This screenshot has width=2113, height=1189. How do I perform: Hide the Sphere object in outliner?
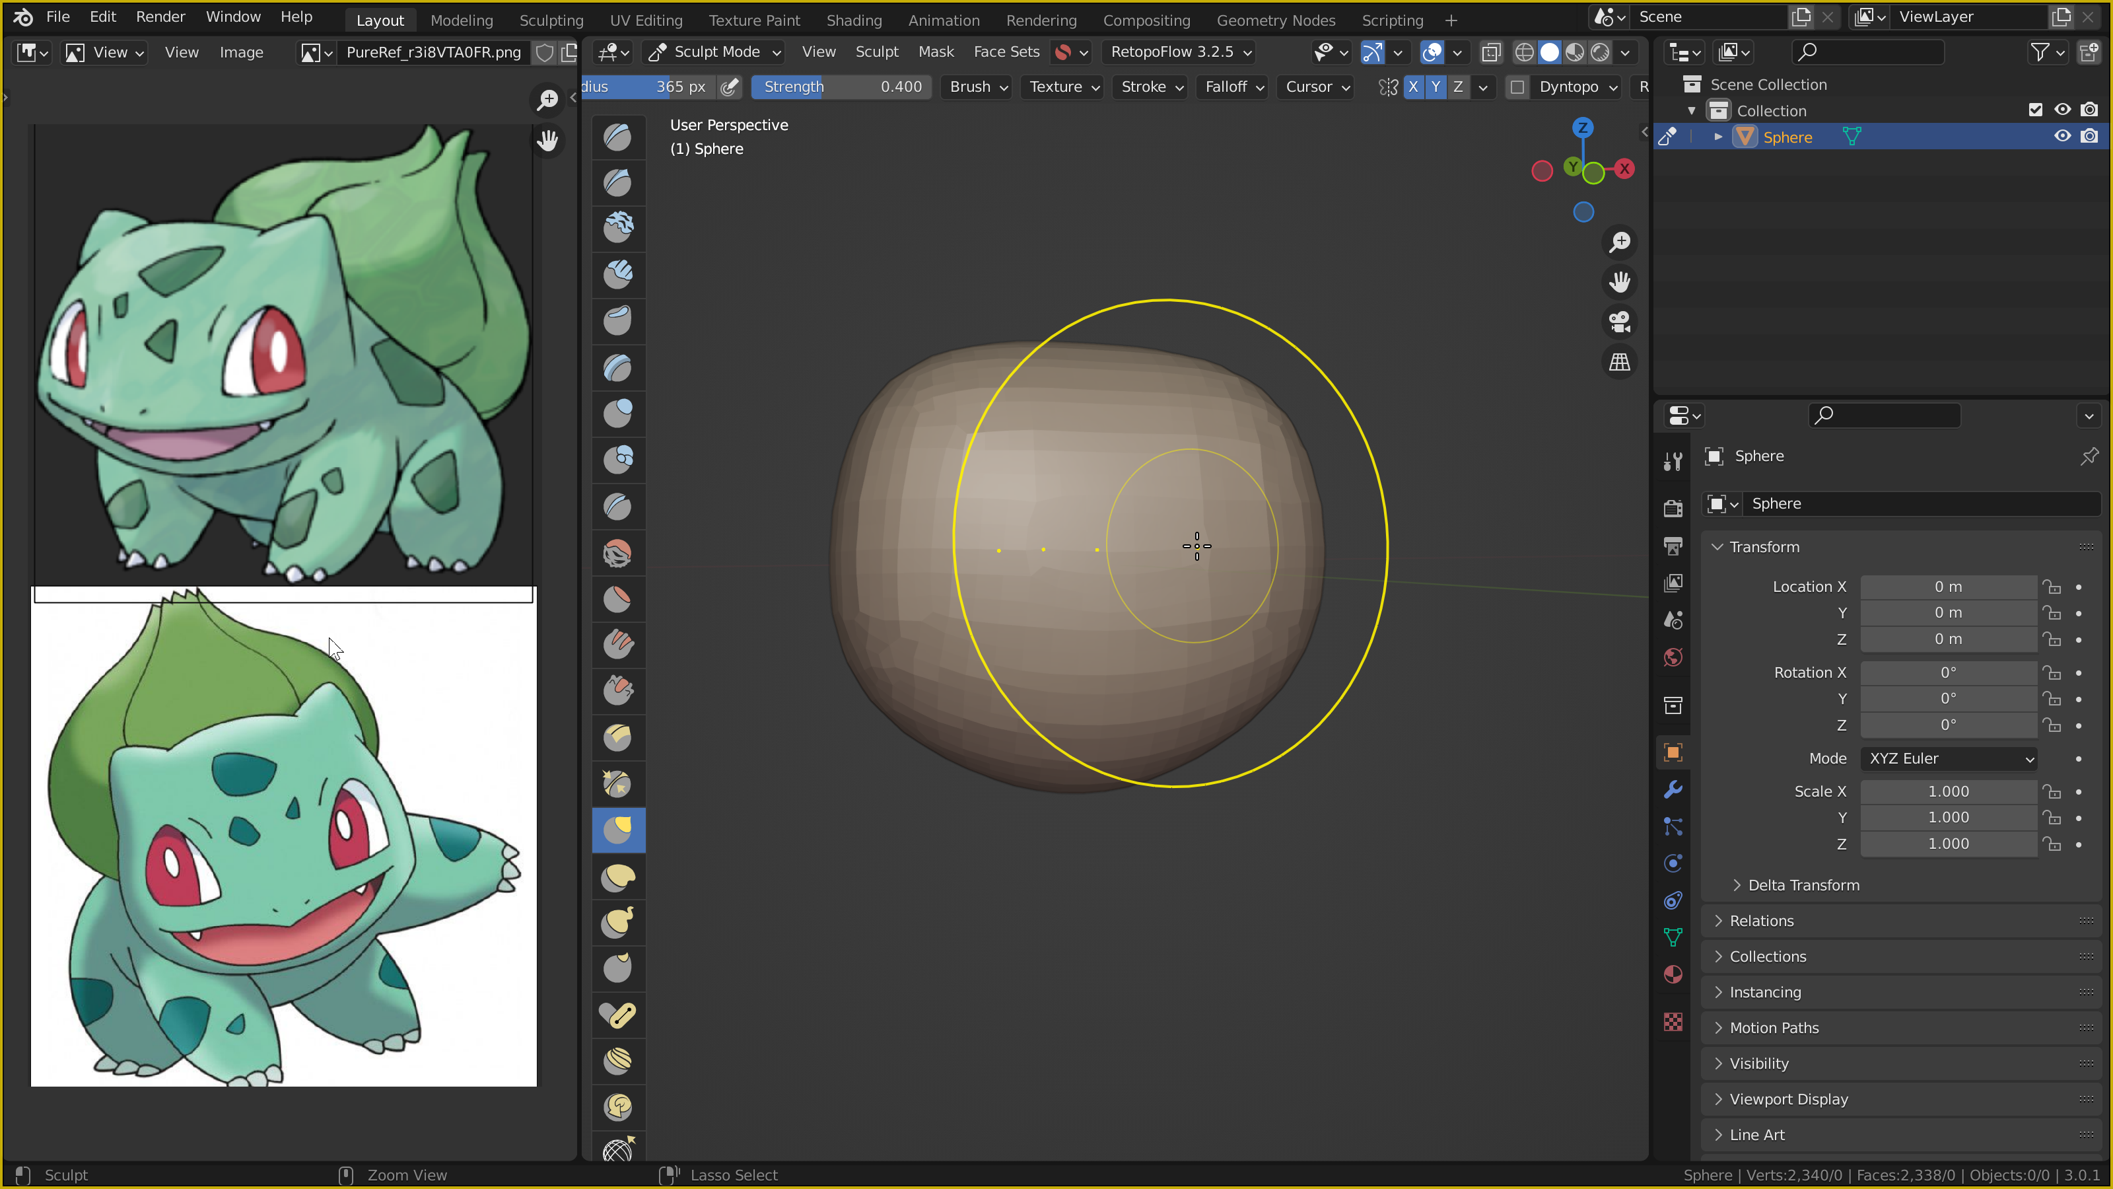pos(2062,136)
